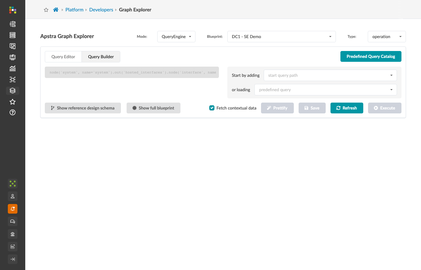Open the chat bubbles icon
The height and width of the screenshot is (270, 421).
(13, 221)
